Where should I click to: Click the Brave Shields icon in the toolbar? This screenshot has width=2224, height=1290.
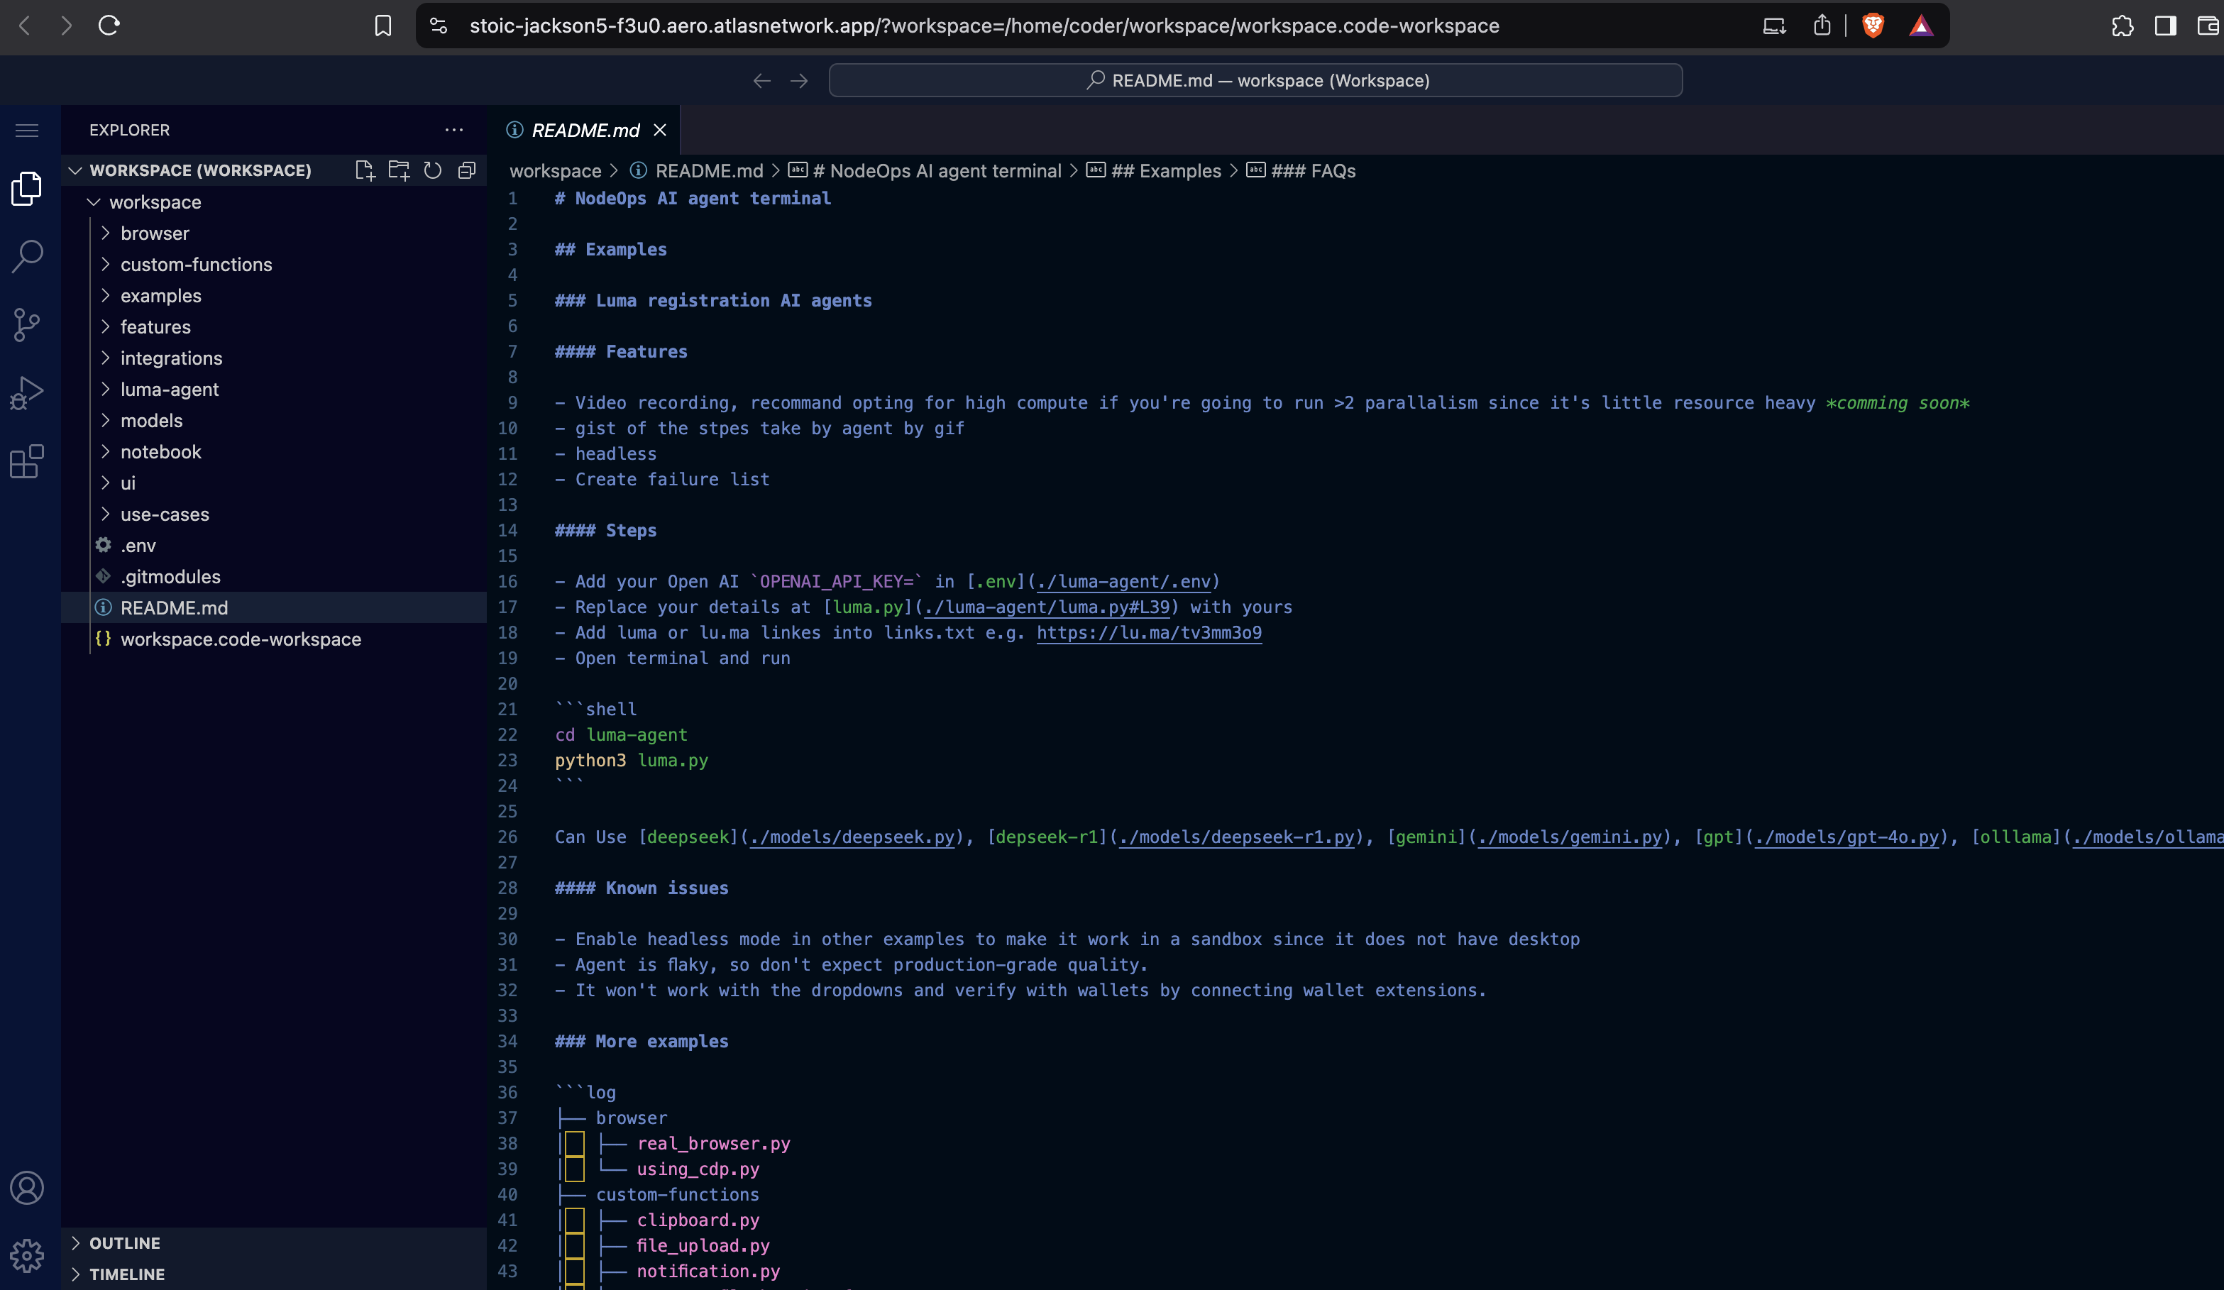[x=1873, y=26]
